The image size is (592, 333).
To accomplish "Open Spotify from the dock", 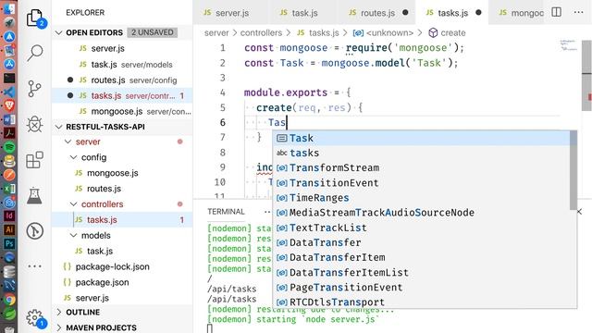I will [9, 147].
